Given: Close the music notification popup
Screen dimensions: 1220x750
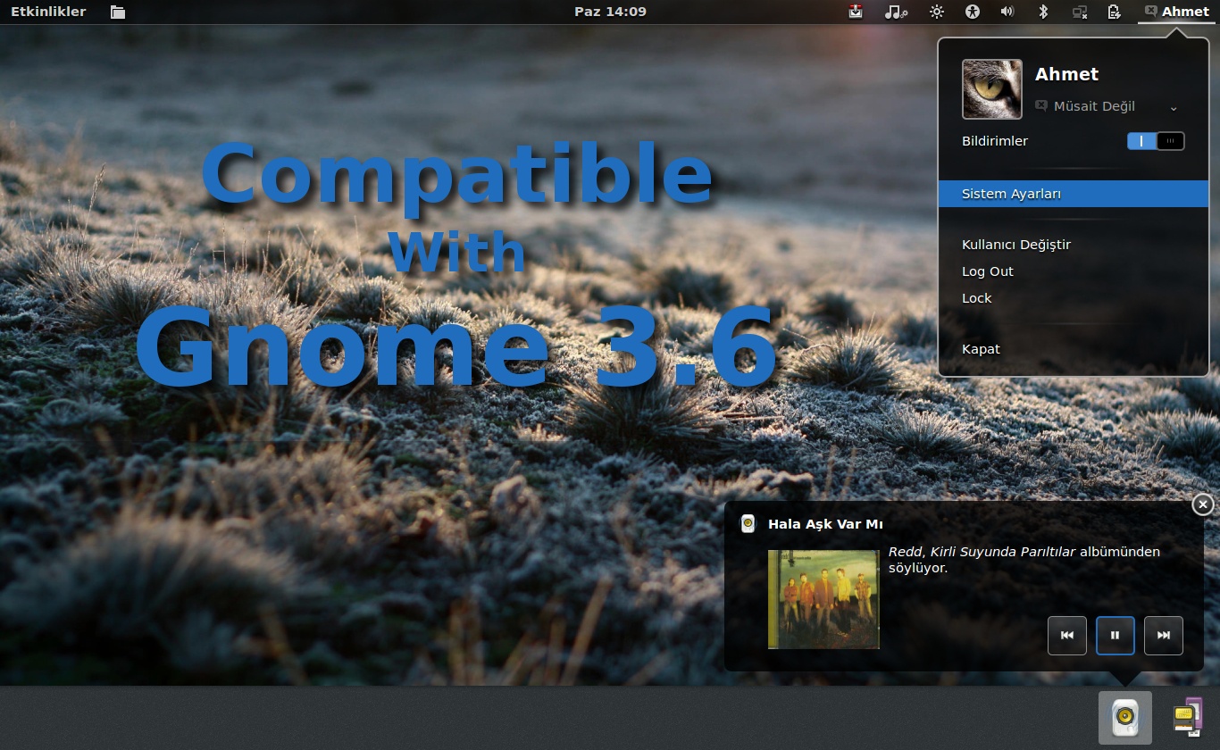Looking at the screenshot, I should pyautogui.click(x=1203, y=504).
